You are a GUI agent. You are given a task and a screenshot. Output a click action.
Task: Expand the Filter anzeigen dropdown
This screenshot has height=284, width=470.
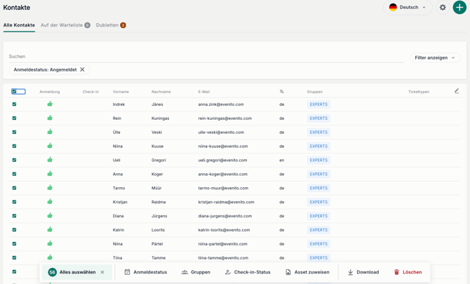tap(435, 58)
